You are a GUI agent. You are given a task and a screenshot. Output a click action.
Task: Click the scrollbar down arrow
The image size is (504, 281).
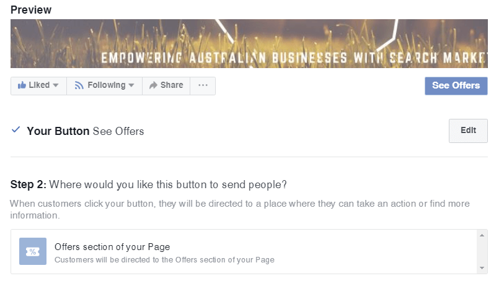(482, 268)
